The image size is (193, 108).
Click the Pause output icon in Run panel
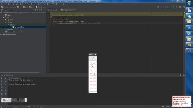pyautogui.click(x=2, y=85)
